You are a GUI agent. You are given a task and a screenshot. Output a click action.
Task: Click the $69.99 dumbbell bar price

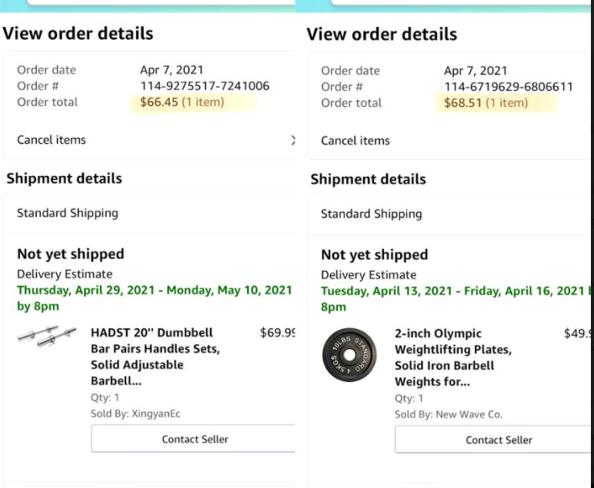point(277,333)
